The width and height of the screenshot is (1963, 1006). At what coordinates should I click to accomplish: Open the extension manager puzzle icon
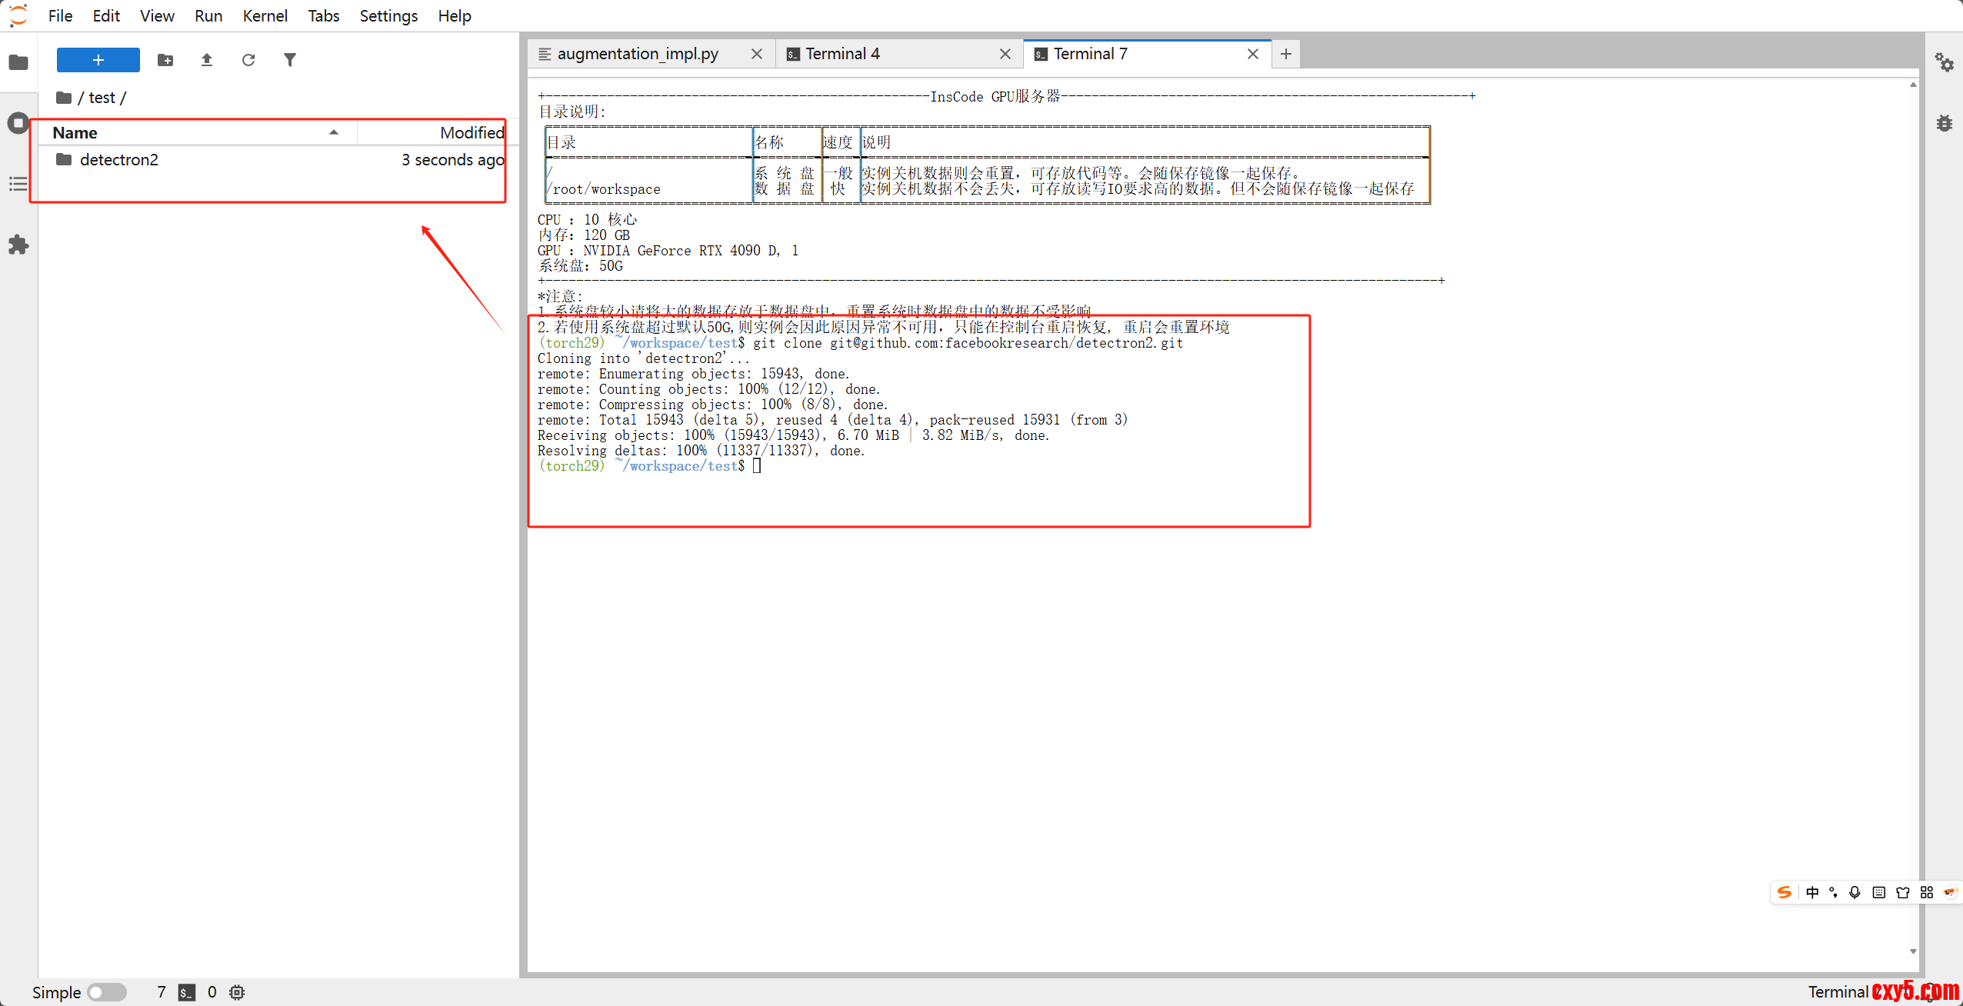18,245
